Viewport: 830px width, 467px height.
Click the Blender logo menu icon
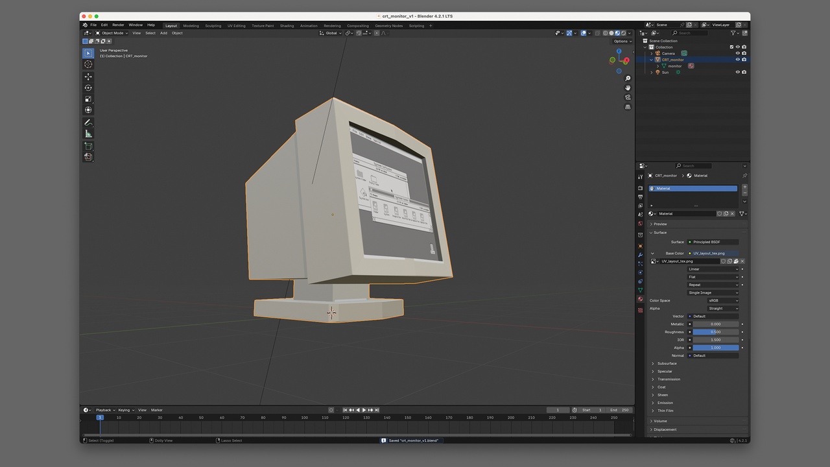pos(85,25)
